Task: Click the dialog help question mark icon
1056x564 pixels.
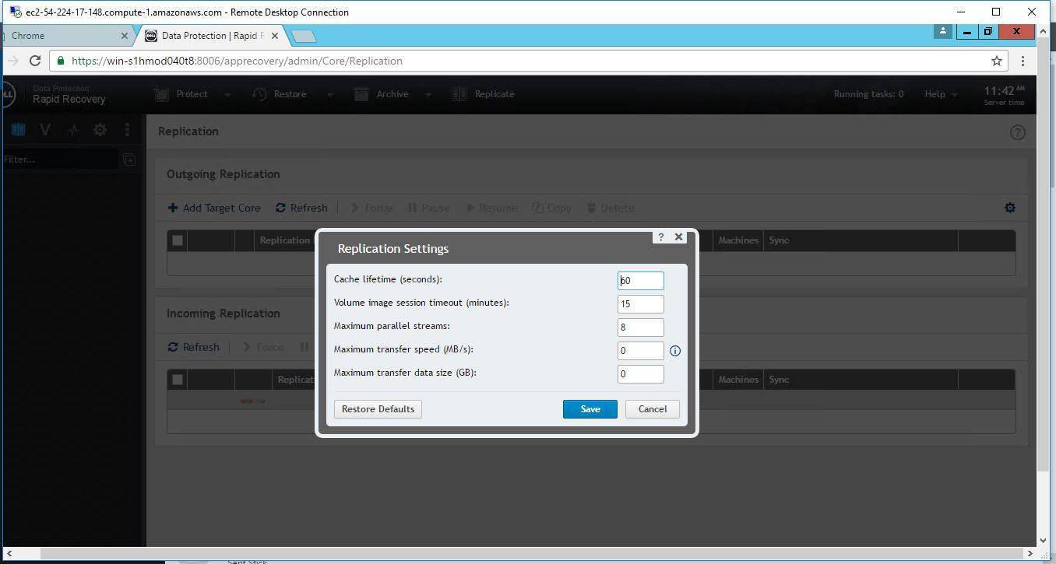Action: (661, 237)
